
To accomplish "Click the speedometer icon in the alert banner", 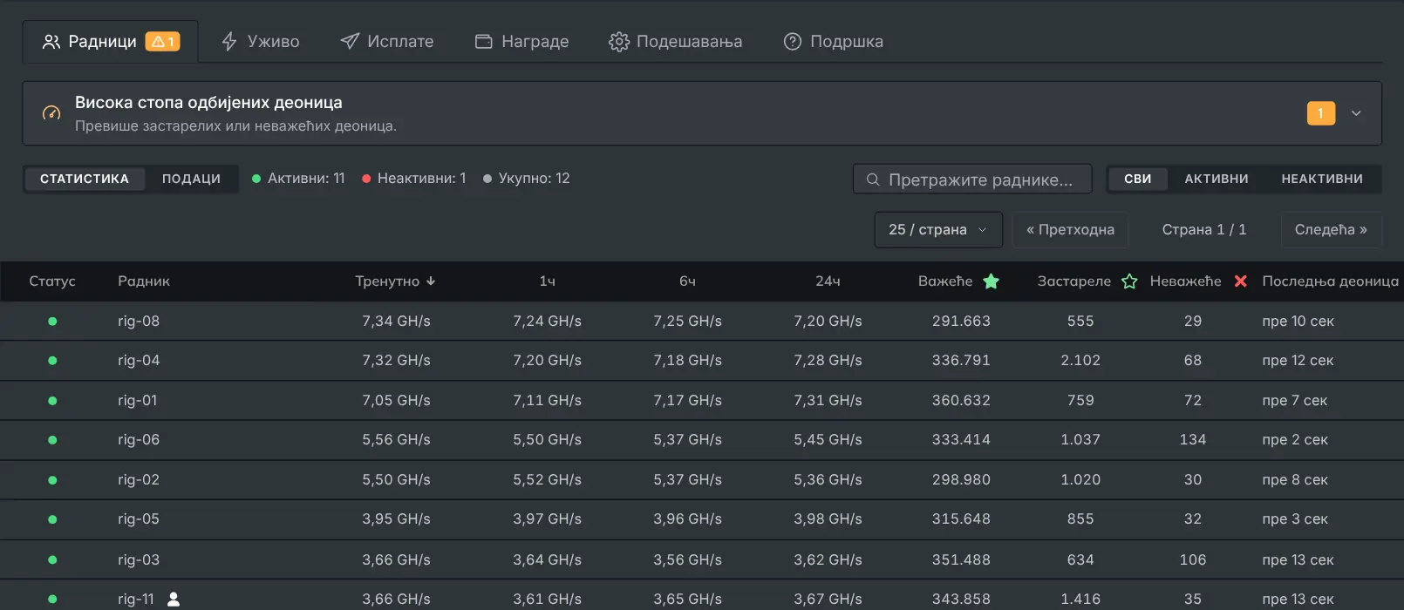I will tap(51, 113).
